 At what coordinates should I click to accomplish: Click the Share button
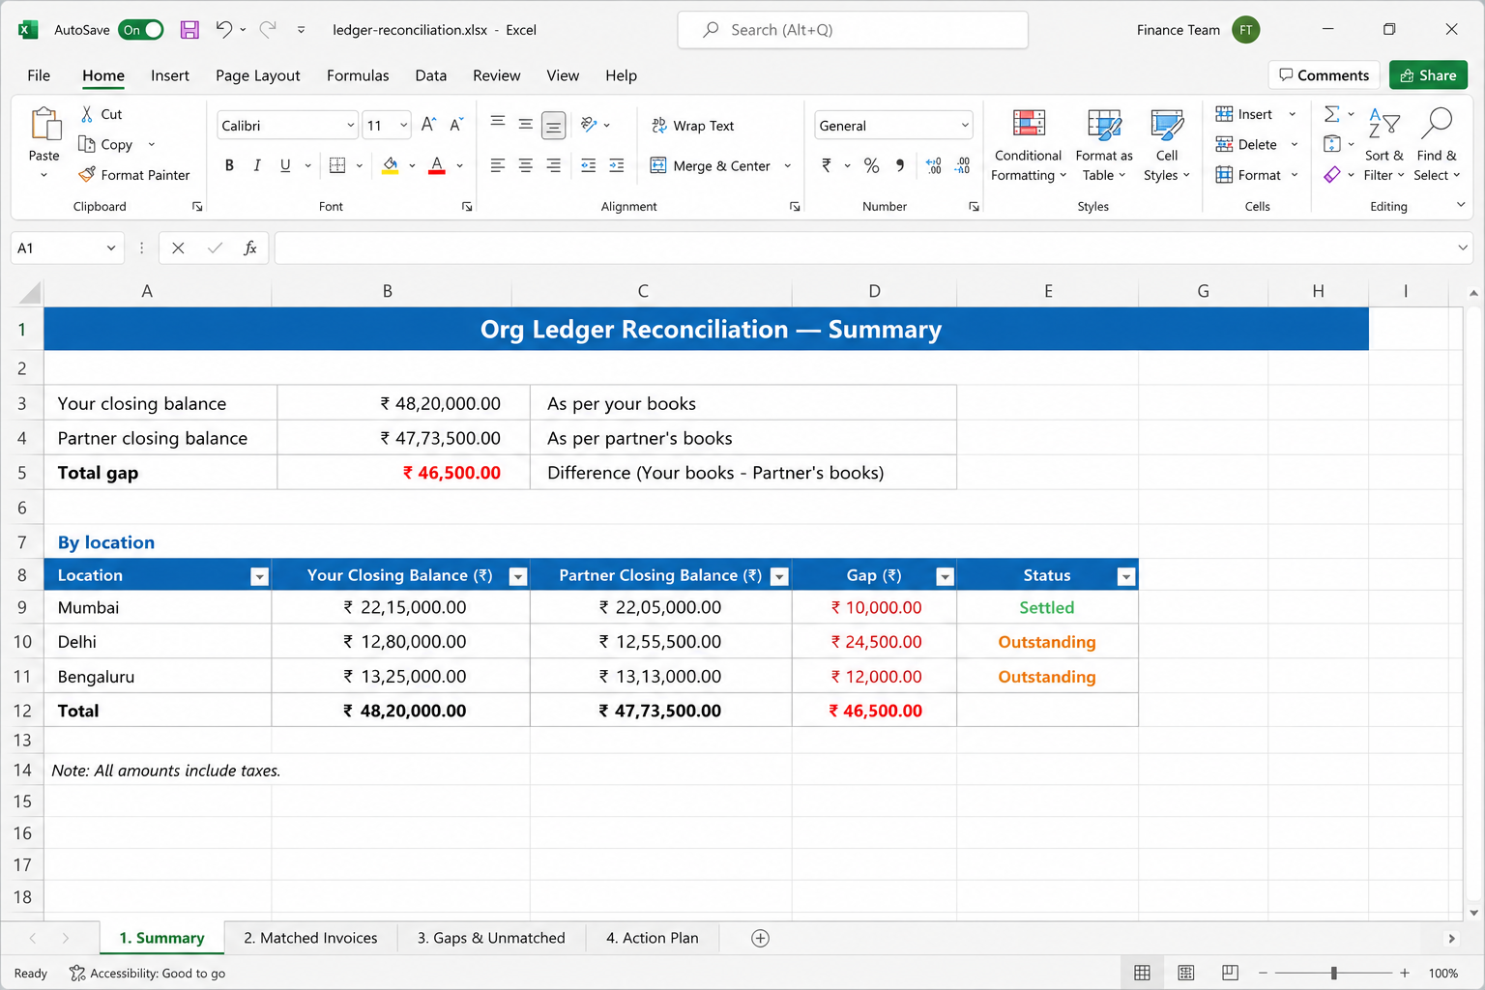1428,75
